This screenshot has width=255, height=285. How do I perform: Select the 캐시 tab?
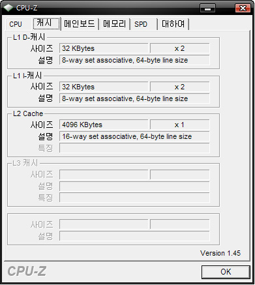[46, 23]
